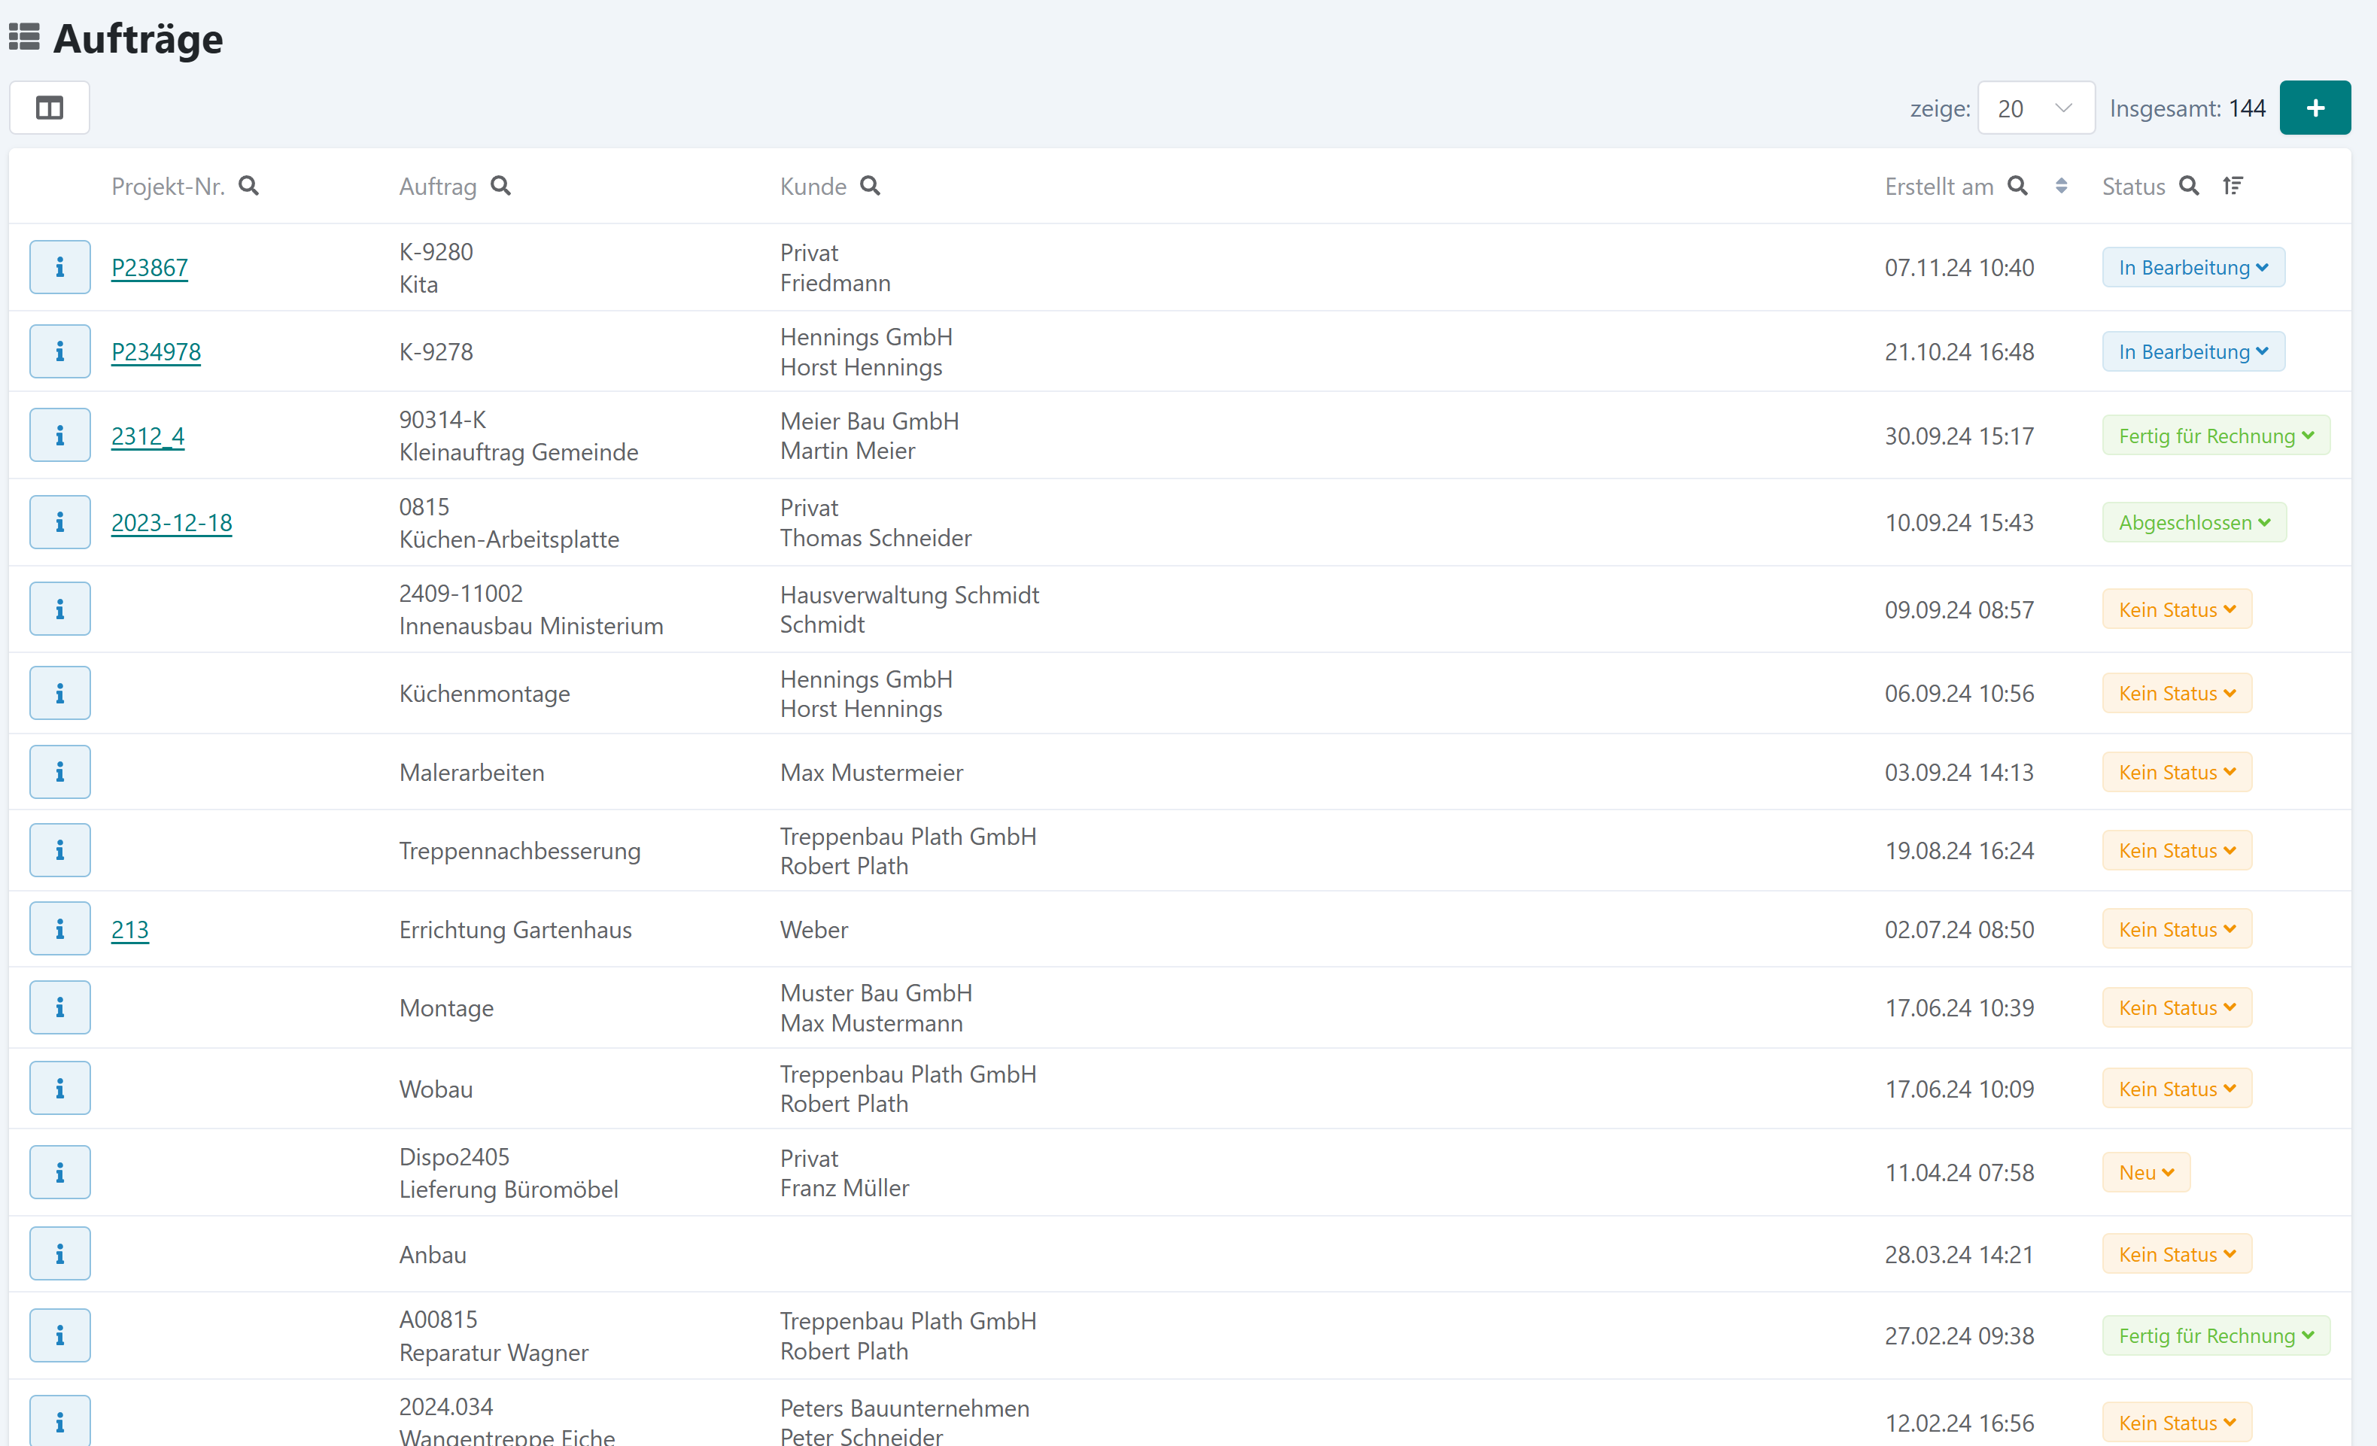Image resolution: width=2377 pixels, height=1446 pixels.
Task: Change Kein Status for Wobau order
Action: [x=2175, y=1088]
